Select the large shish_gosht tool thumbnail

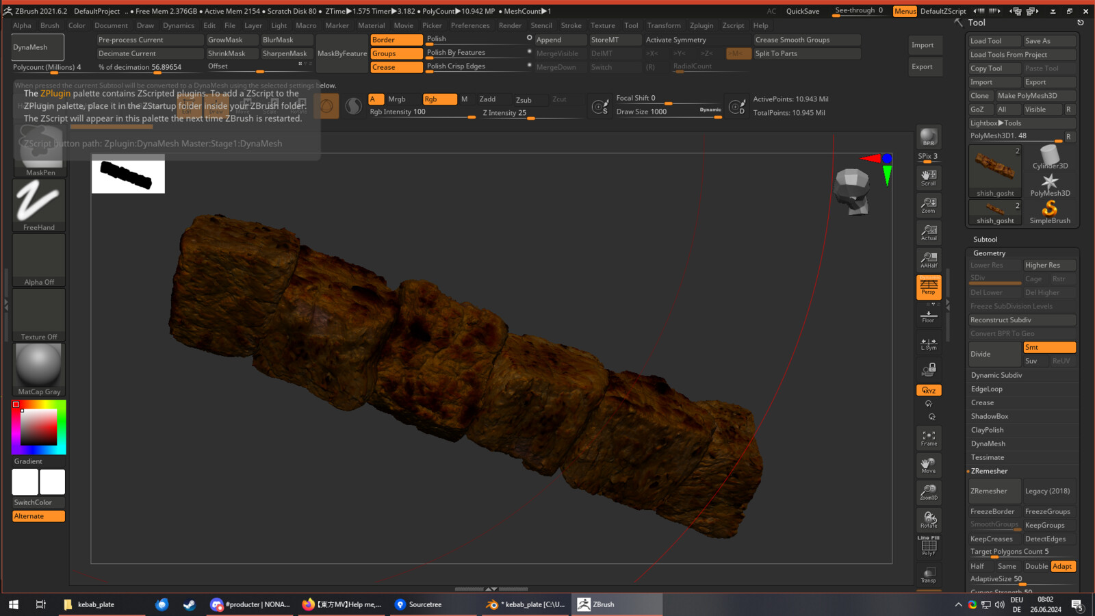tap(995, 171)
